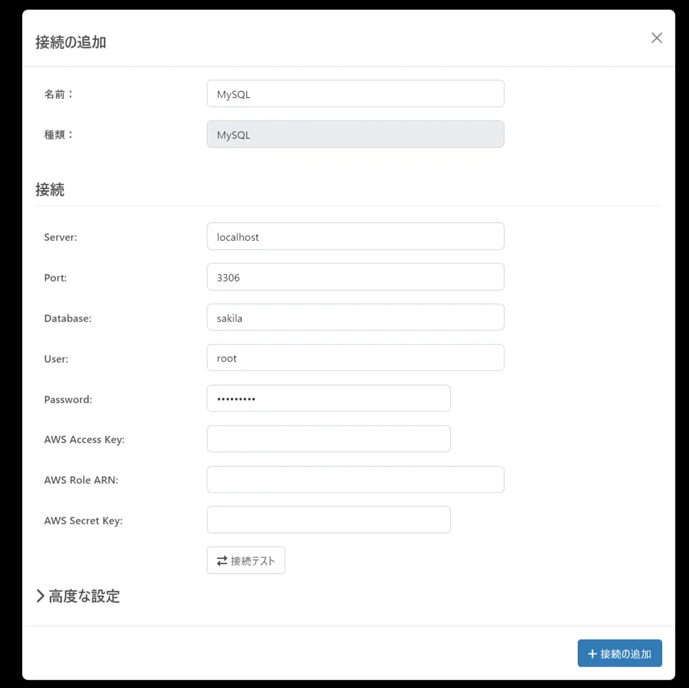Click the 接続 section heading
The width and height of the screenshot is (689, 688).
point(50,189)
